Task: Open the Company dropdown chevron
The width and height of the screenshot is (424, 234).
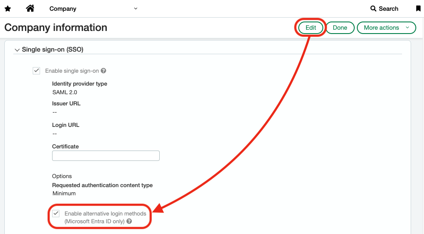Action: [x=136, y=9]
